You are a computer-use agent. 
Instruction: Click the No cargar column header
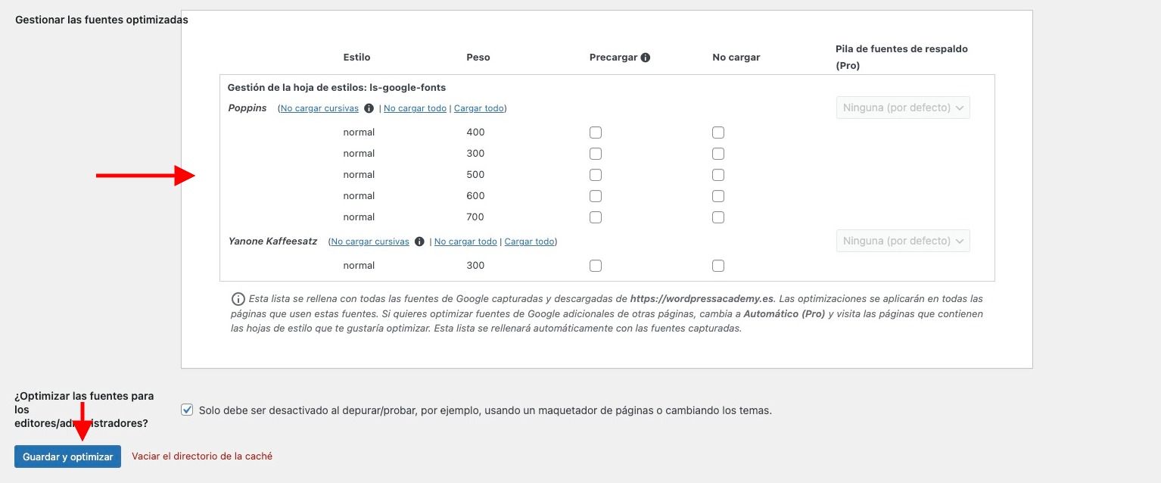tap(736, 58)
